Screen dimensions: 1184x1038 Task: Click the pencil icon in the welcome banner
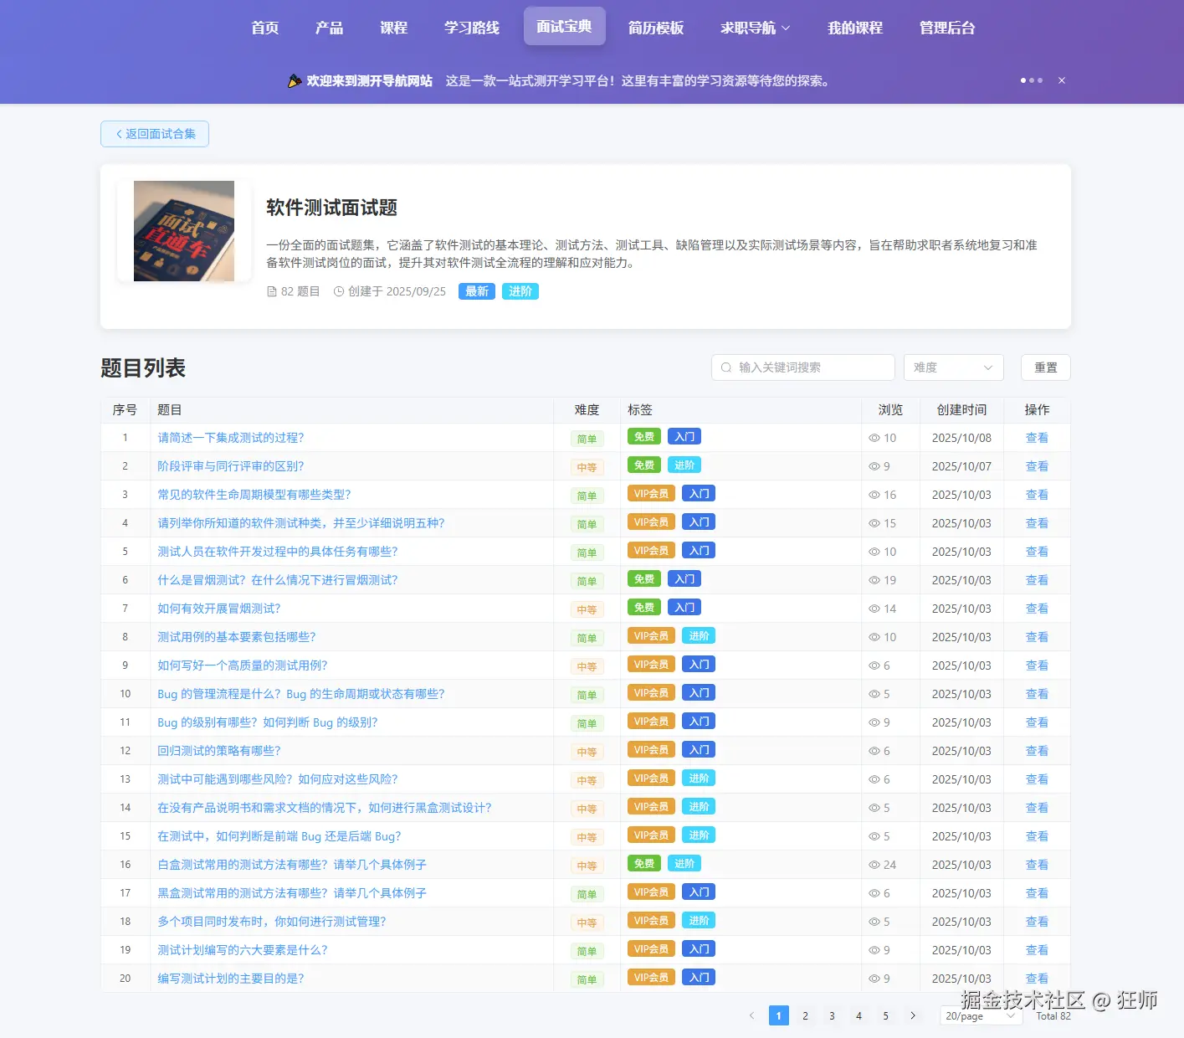click(x=295, y=80)
